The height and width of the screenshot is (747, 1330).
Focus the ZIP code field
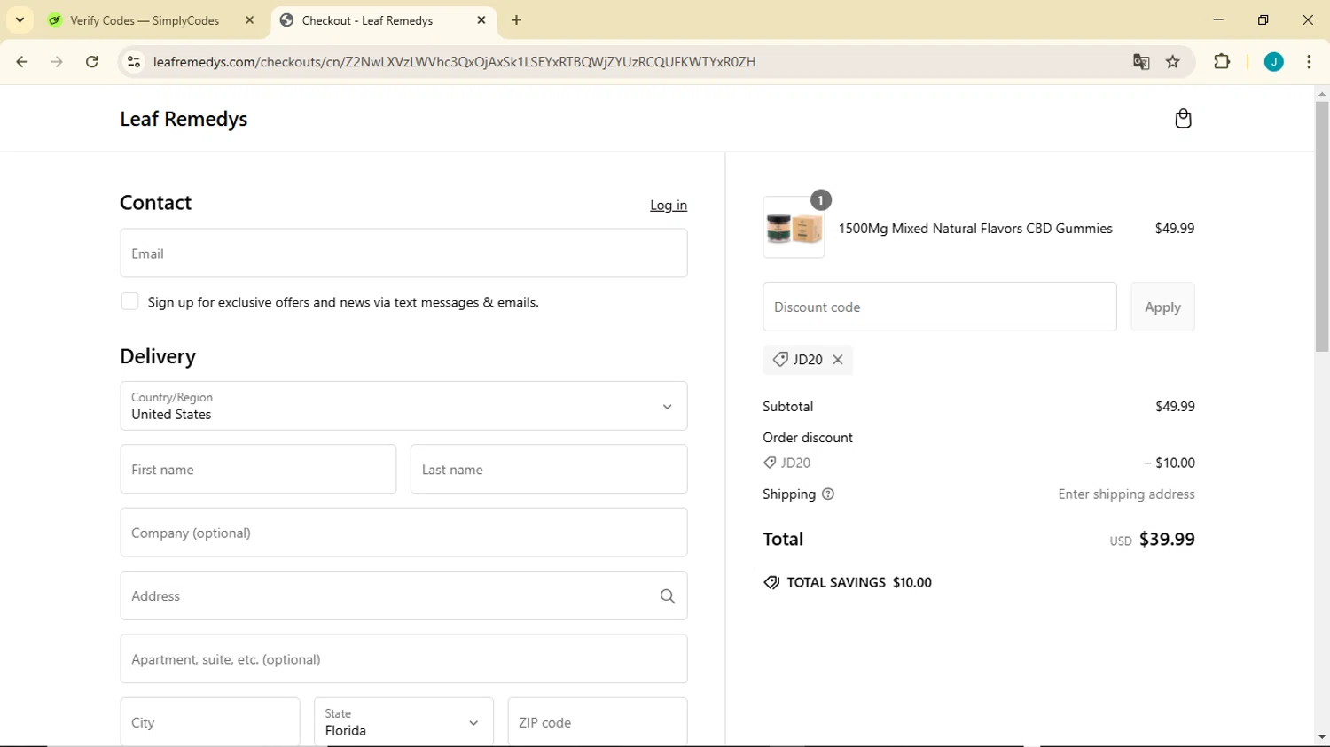(x=598, y=722)
